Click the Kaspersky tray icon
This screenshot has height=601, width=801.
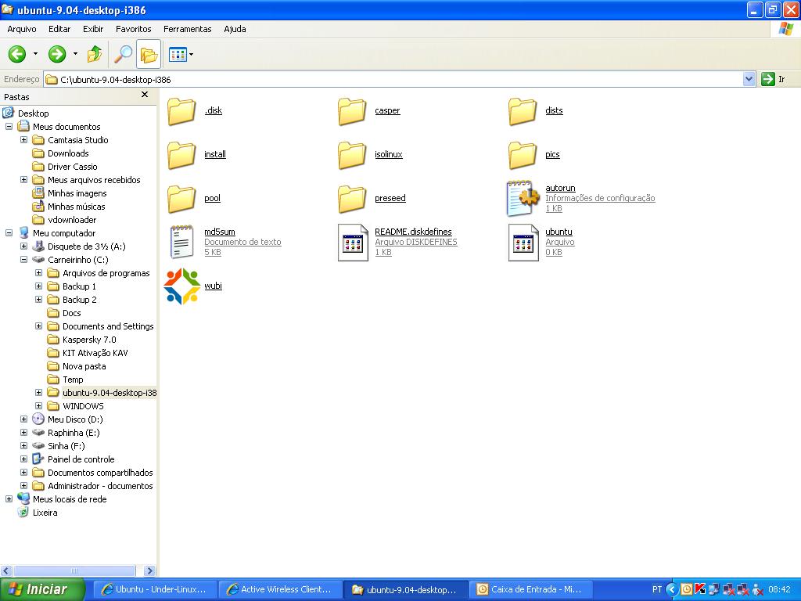pos(699,589)
